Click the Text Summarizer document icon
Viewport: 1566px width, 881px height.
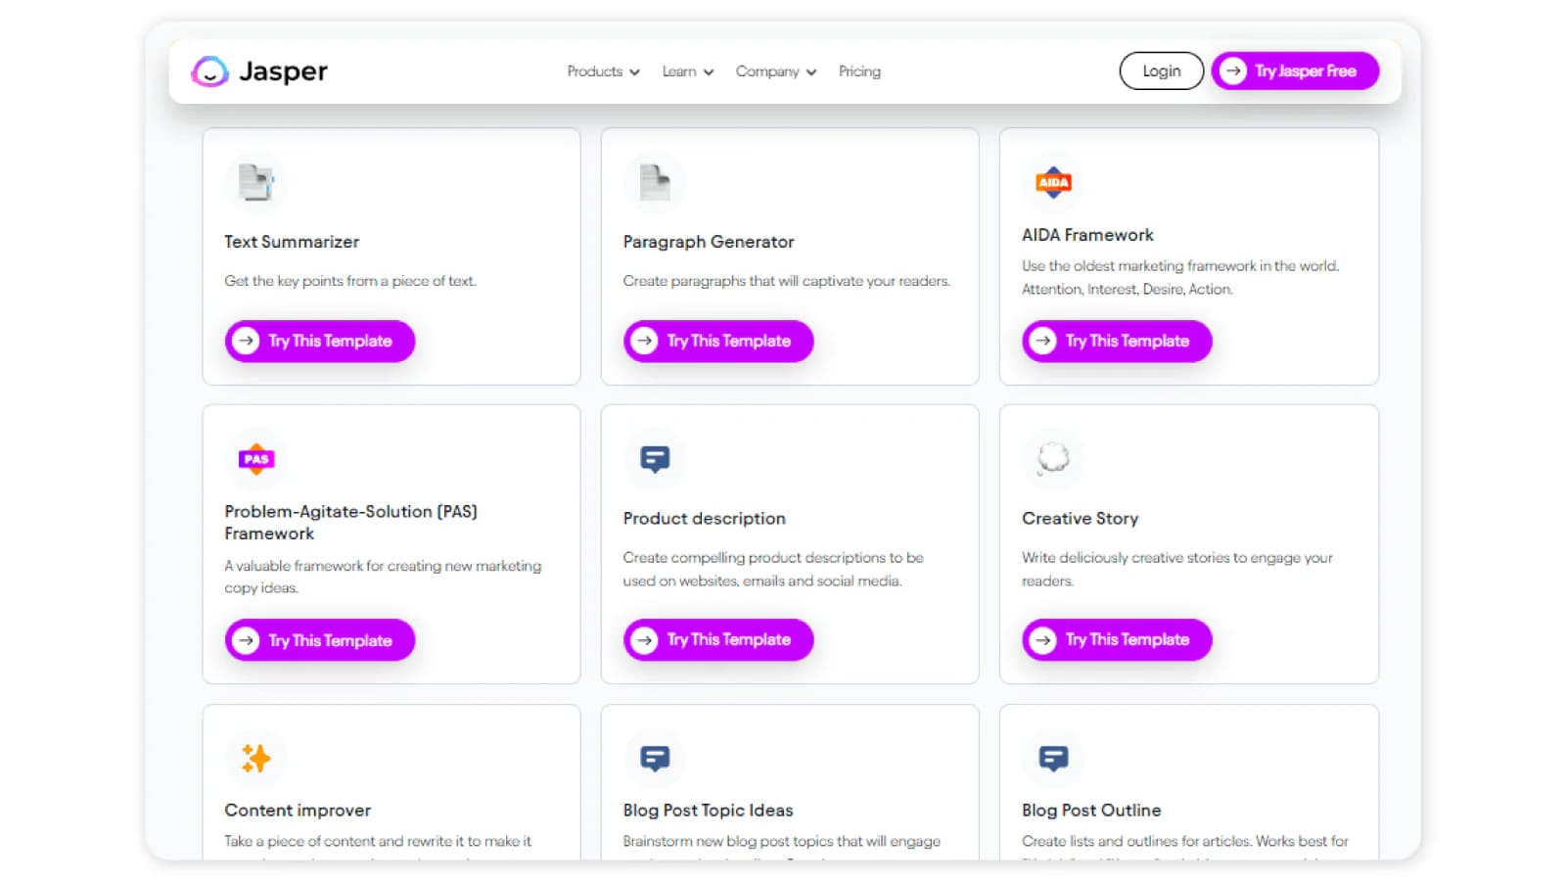coord(256,182)
